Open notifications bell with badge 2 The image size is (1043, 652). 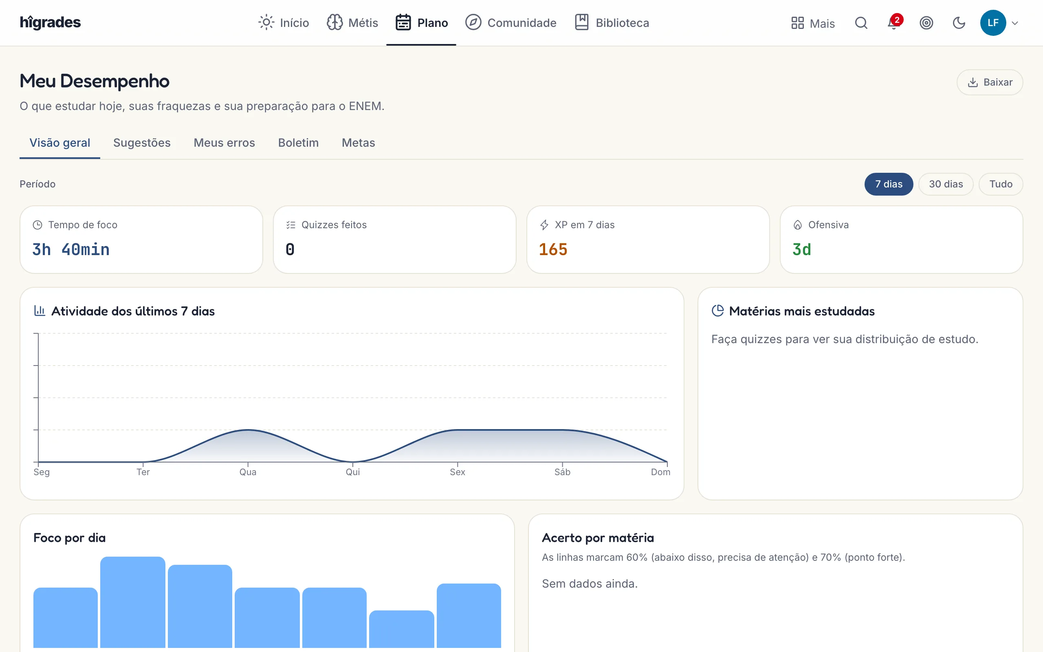(x=893, y=23)
